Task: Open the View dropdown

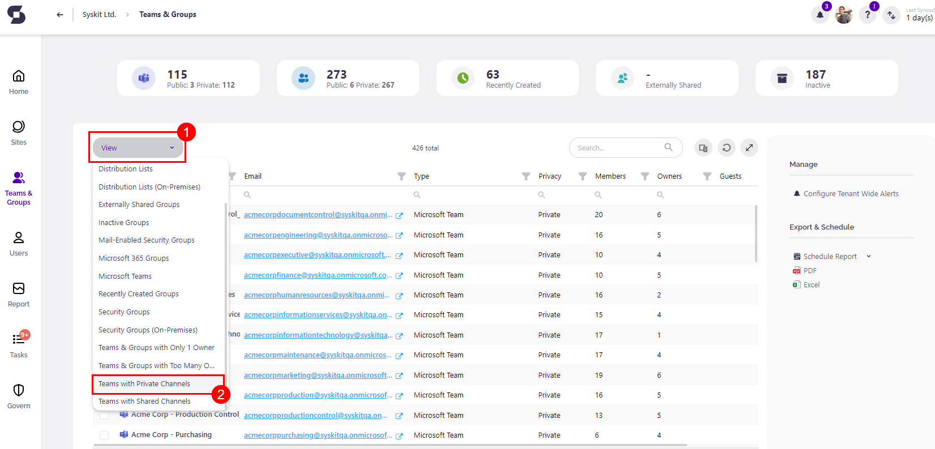Action: coord(138,148)
